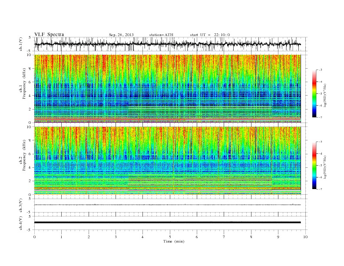Select the "Time (min)" axis title
This screenshot has width=344, height=266.
(174, 241)
